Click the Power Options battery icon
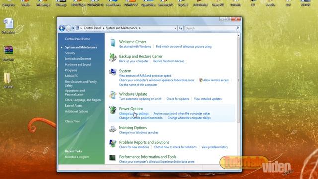This screenshot has height=179, width=318. (x=113, y=110)
